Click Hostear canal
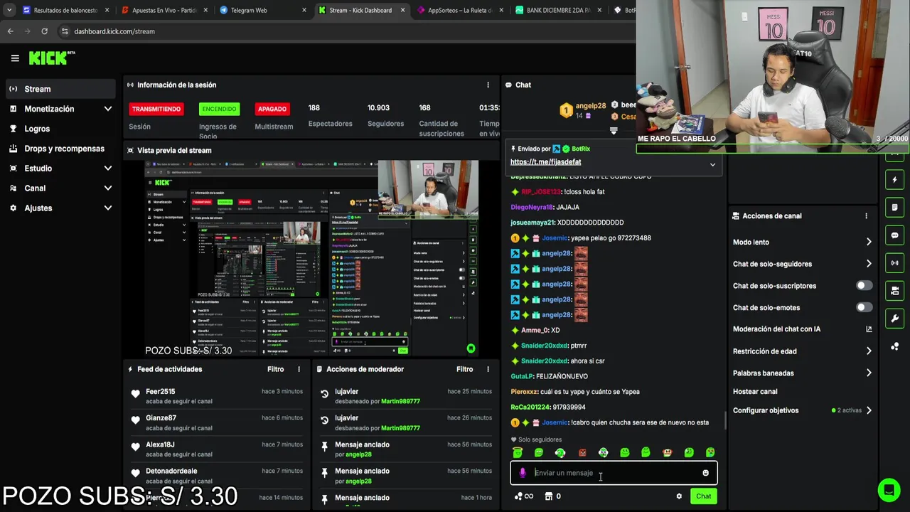910x512 pixels. coord(755,392)
